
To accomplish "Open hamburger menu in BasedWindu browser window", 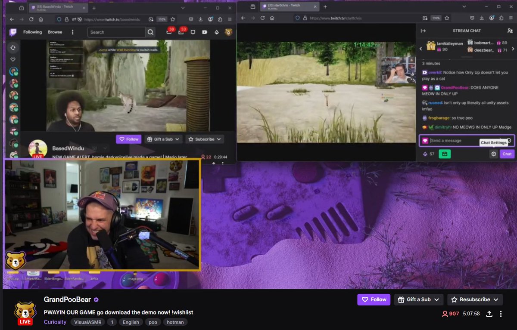I will [x=230, y=19].
